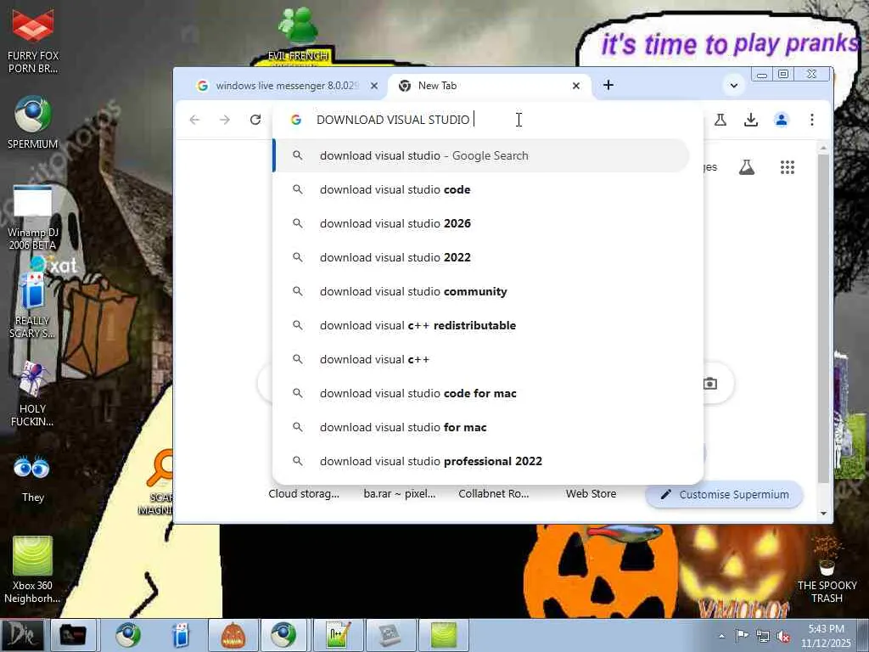Open the SCARY MAGNIFIER desktop icon
Viewport: 869px width, 652px height.
tap(159, 482)
